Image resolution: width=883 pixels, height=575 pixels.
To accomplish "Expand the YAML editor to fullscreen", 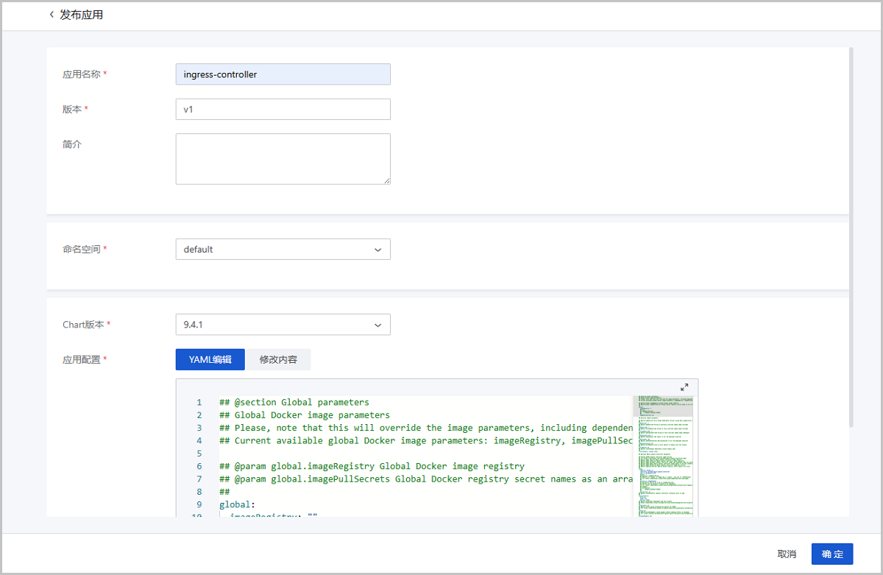I will pyautogui.click(x=684, y=387).
